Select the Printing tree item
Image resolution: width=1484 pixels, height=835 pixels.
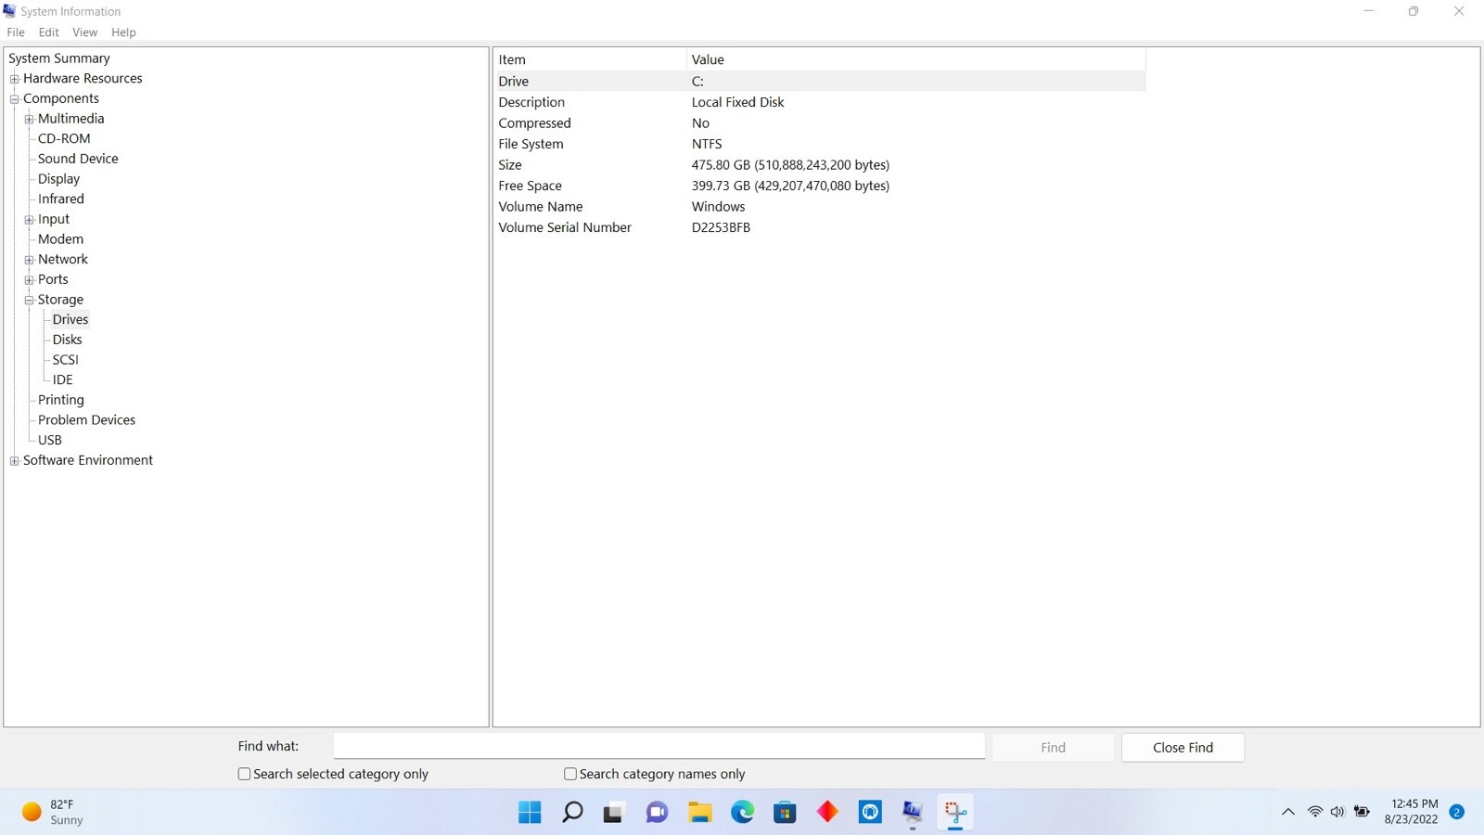[60, 400]
